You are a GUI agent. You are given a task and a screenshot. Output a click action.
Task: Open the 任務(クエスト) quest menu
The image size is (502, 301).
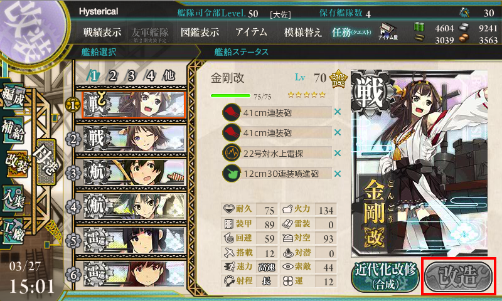(x=351, y=33)
